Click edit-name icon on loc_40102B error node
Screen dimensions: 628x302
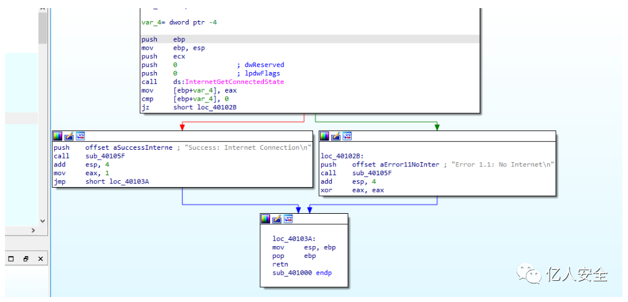tap(335, 136)
